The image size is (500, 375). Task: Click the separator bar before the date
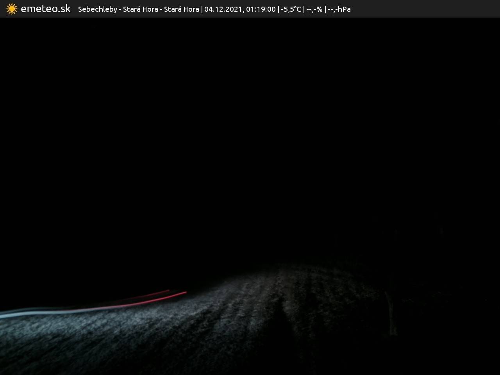click(202, 9)
